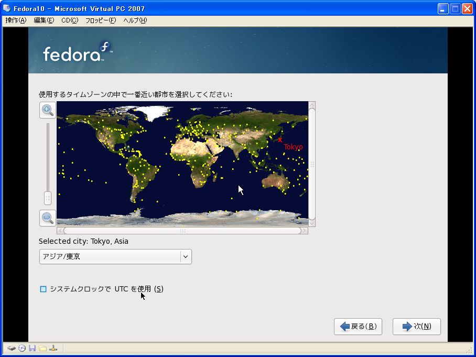Close the Virtual PC window

coord(467,8)
